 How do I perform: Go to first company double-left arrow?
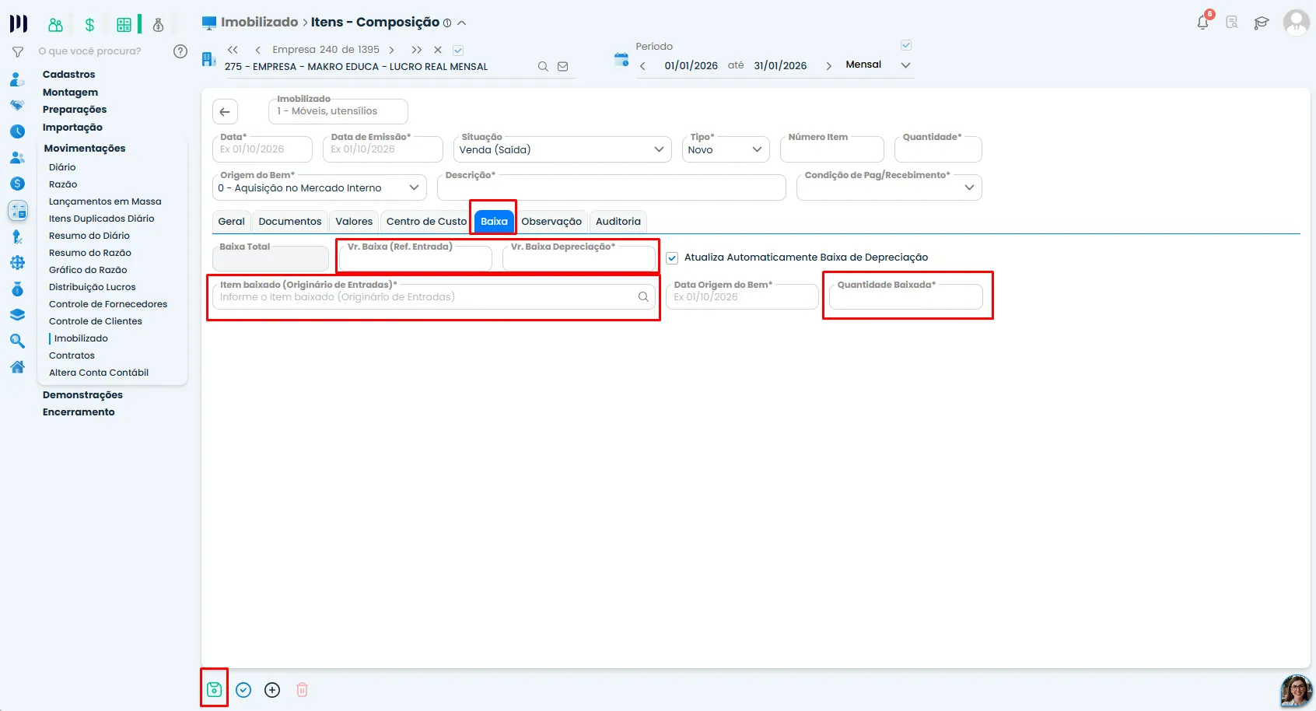tap(233, 50)
